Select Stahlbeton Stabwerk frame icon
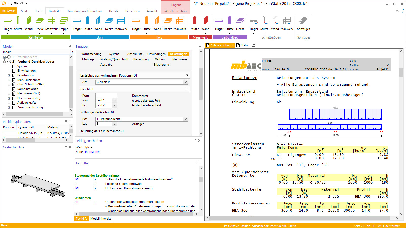 coord(51,21)
